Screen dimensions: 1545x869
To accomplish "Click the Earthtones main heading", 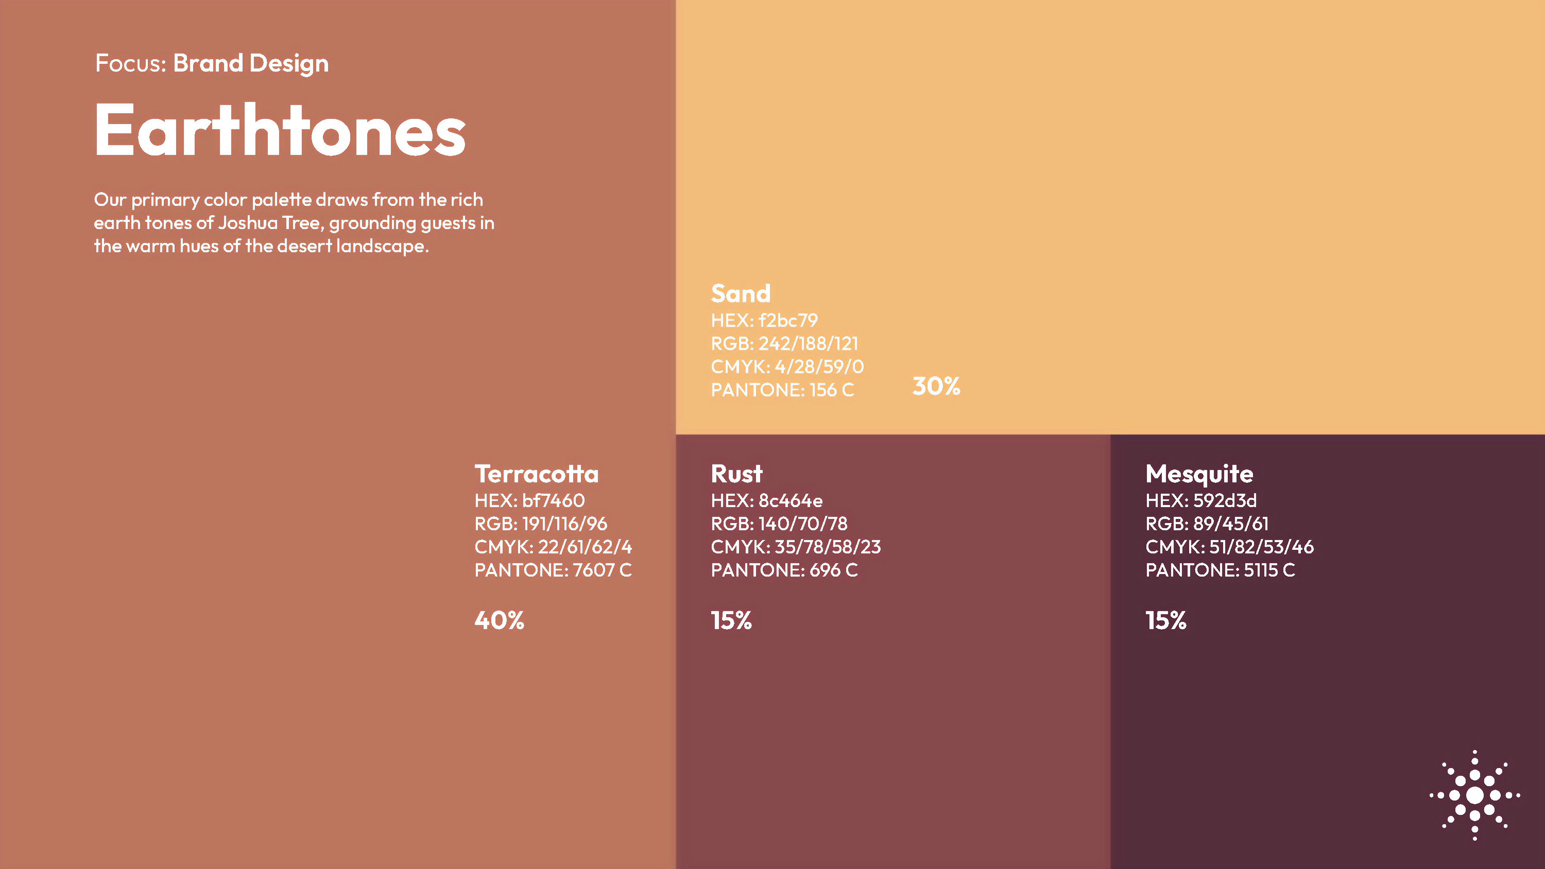I will click(x=280, y=130).
